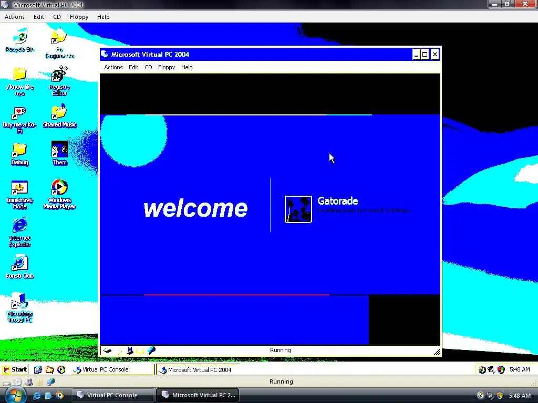
Task: Click hard disk icon in inner status bar
Action: click(x=107, y=351)
